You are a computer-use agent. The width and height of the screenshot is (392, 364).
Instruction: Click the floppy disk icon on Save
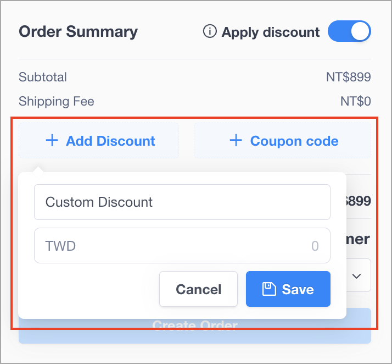click(x=269, y=289)
